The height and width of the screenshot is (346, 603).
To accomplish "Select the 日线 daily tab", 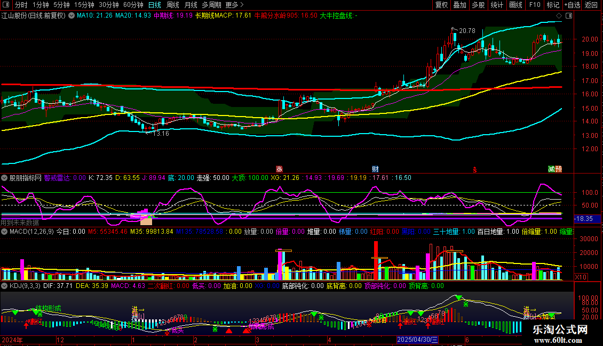I will pos(155,5).
